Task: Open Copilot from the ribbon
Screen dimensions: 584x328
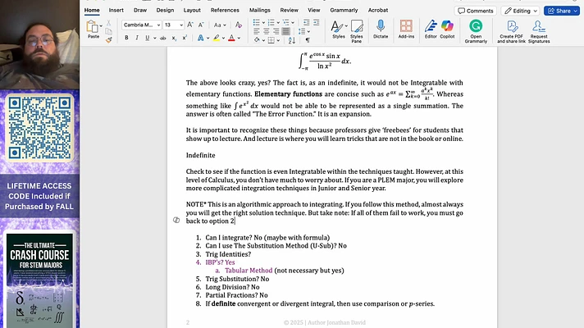Action: (x=447, y=29)
